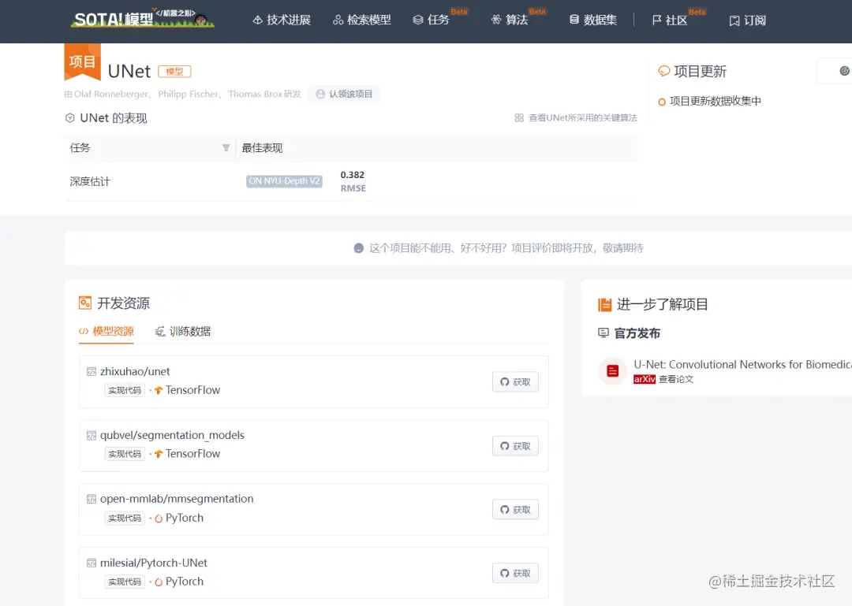
Task: Open the gear icon on 项目更新 panel
Action: [844, 70]
